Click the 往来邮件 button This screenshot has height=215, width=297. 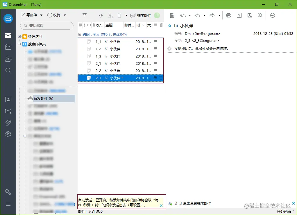(x=141, y=15)
